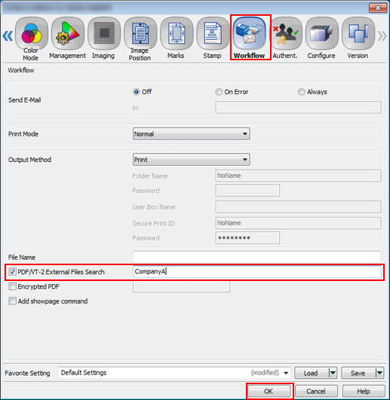
Task: Open the Load button's arrow menu
Action: 332,373
